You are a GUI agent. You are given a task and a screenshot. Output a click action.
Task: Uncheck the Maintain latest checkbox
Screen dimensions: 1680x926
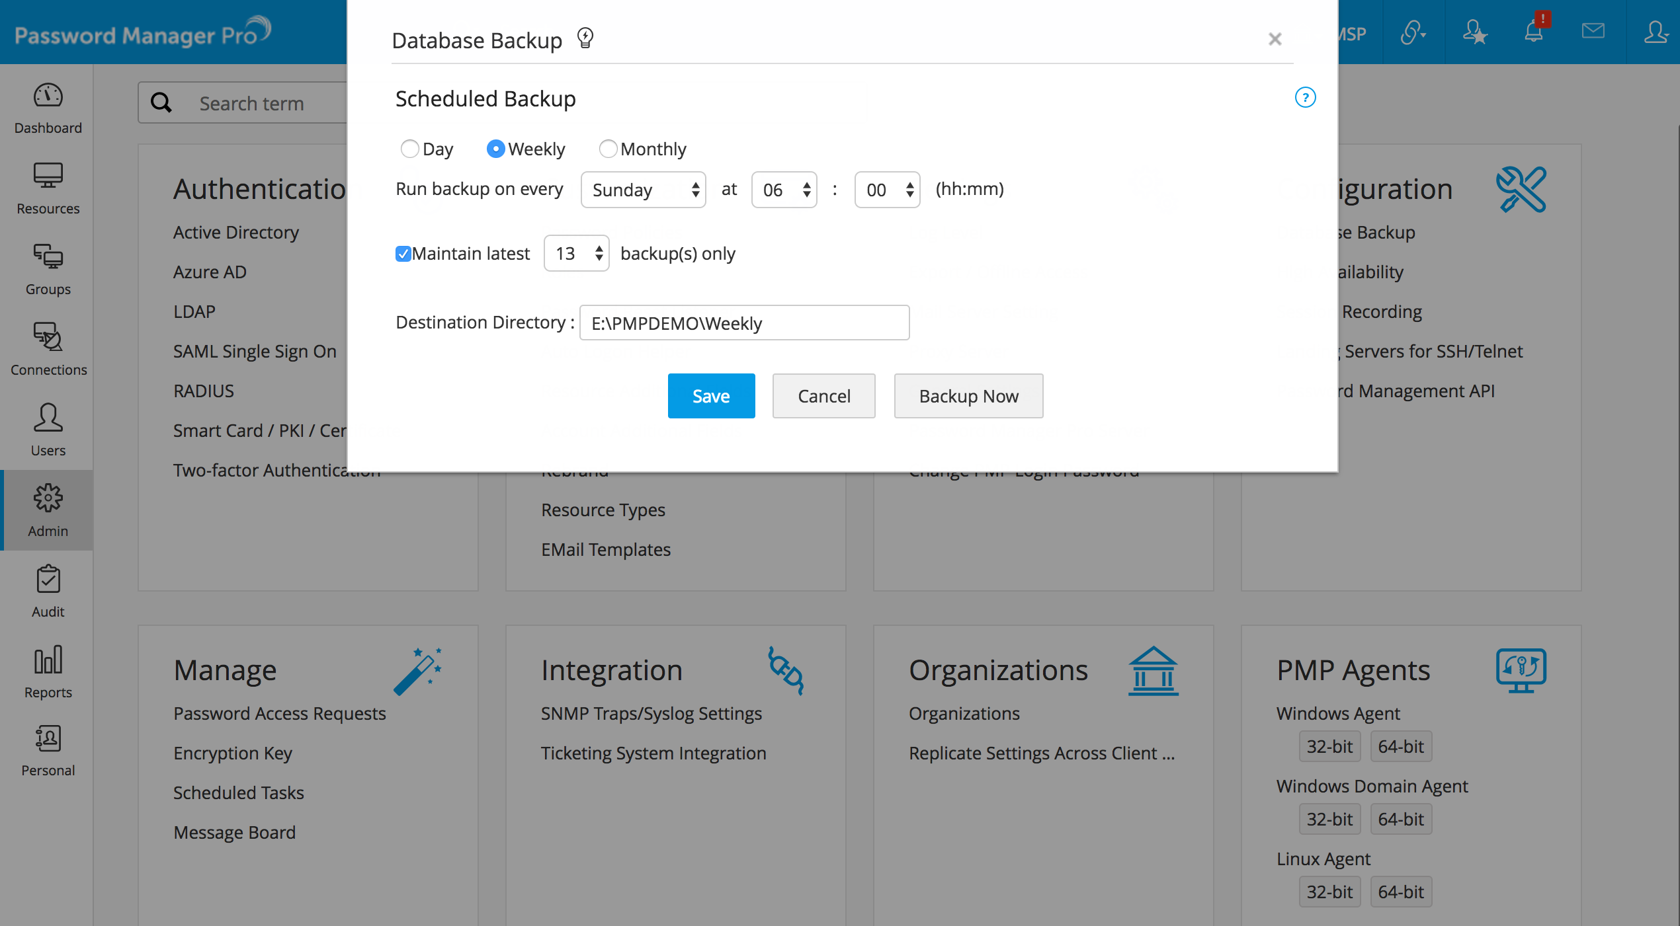point(403,254)
